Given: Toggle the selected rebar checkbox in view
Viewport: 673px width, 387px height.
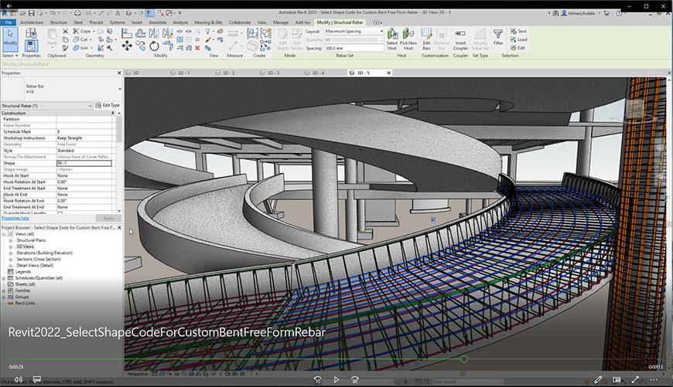Looking at the screenshot, I should (433, 219).
